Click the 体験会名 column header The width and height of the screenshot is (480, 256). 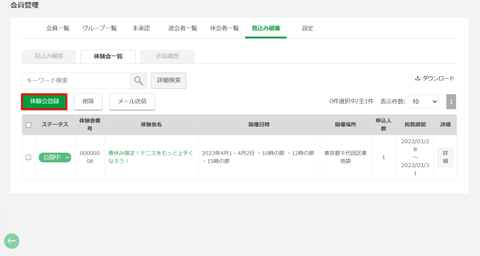click(x=151, y=125)
